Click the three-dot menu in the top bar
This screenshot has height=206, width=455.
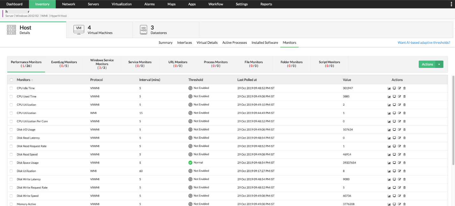451,4
